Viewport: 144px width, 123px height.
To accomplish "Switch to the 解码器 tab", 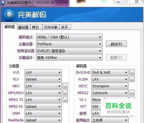I will tap(10, 27).
